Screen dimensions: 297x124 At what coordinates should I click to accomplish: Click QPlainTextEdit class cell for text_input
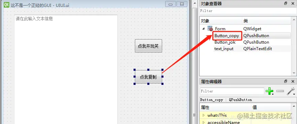click(x=258, y=49)
